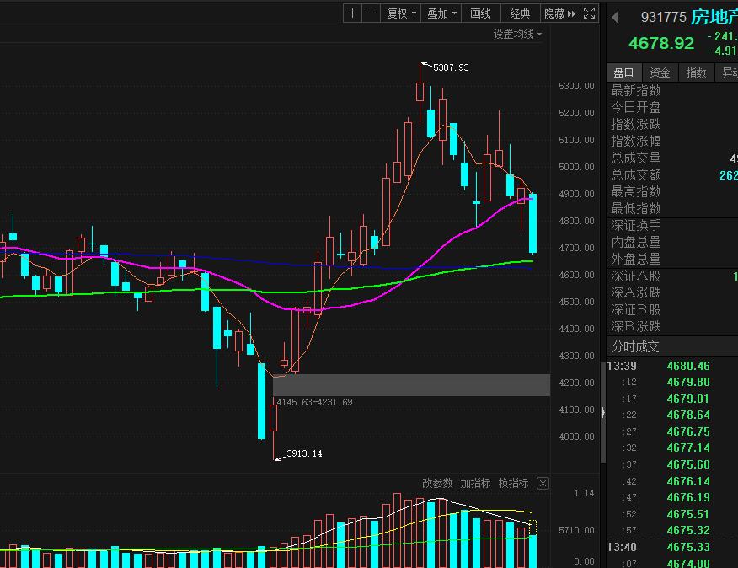The width and height of the screenshot is (738, 568).
Task: Select the 5387.93 high price label
Action: [x=451, y=67]
